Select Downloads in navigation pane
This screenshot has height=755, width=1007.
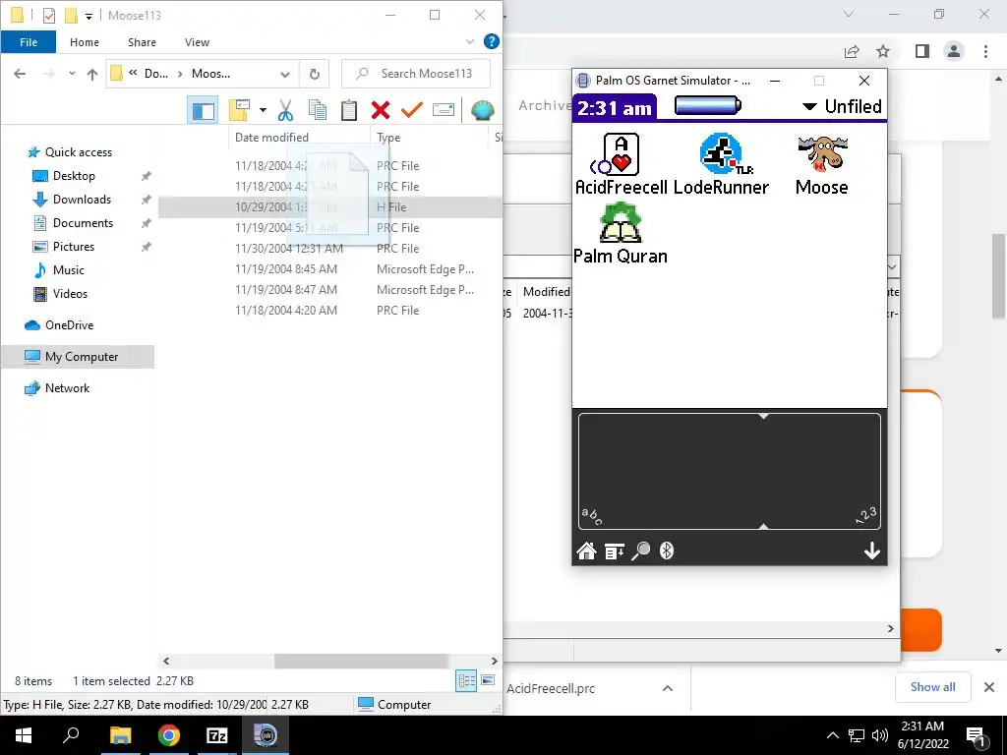coord(82,200)
